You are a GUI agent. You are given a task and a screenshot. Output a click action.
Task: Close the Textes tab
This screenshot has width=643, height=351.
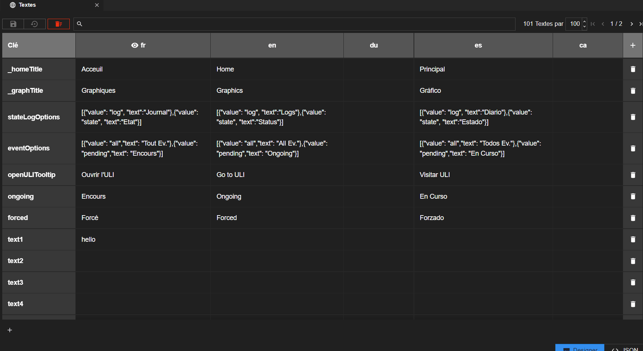click(x=97, y=5)
